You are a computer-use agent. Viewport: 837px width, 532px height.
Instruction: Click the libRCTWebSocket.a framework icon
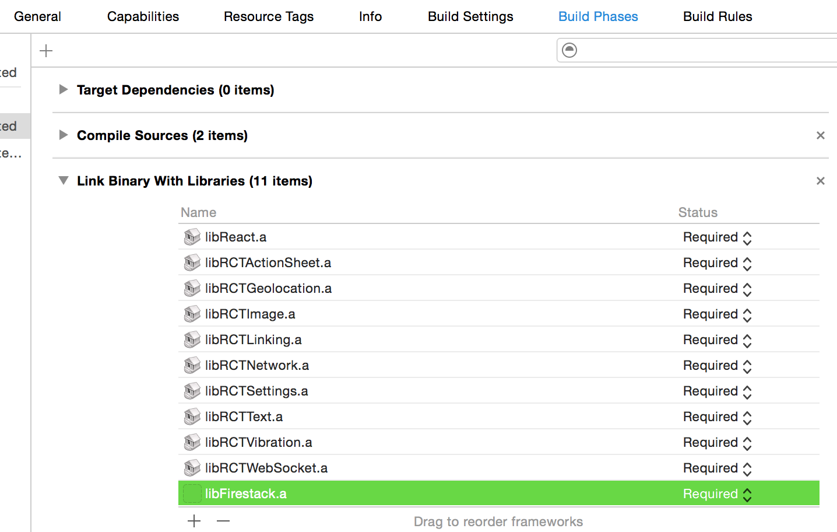[x=192, y=468]
